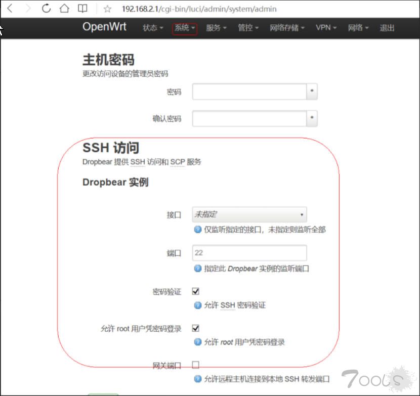420x396 pixels.
Task: Open reading view book icon
Action: click(82, 9)
